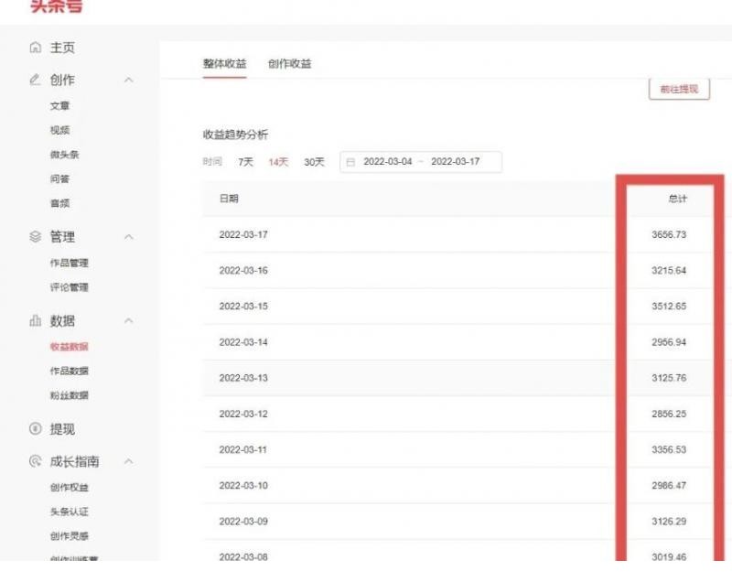Click the 3656.73 total value
The image size is (732, 582).
pos(669,235)
